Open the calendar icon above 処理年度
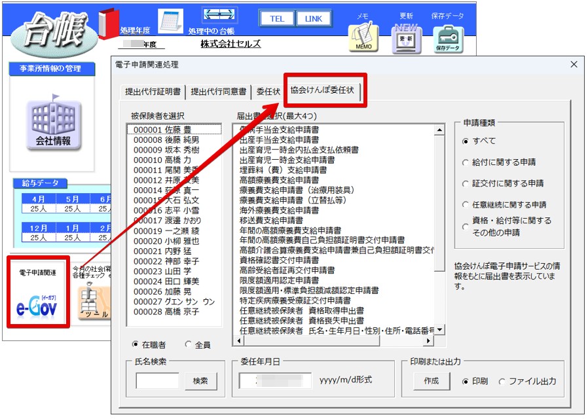Viewport: 588px width, 419px height. point(171,20)
